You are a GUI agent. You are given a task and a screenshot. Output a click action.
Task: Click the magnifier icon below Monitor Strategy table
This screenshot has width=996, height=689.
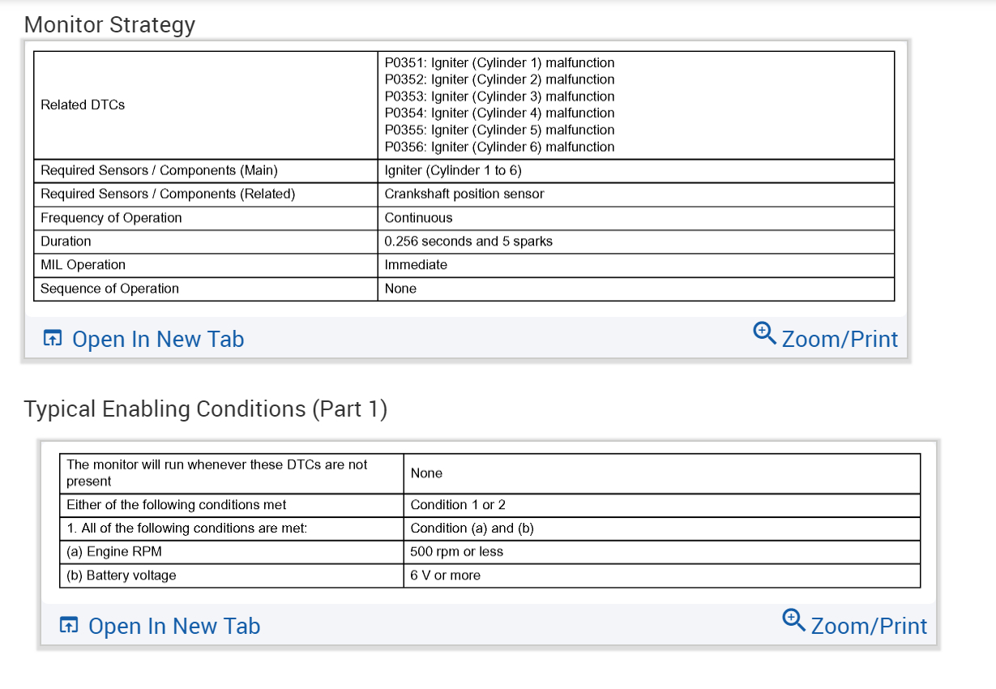tap(764, 332)
